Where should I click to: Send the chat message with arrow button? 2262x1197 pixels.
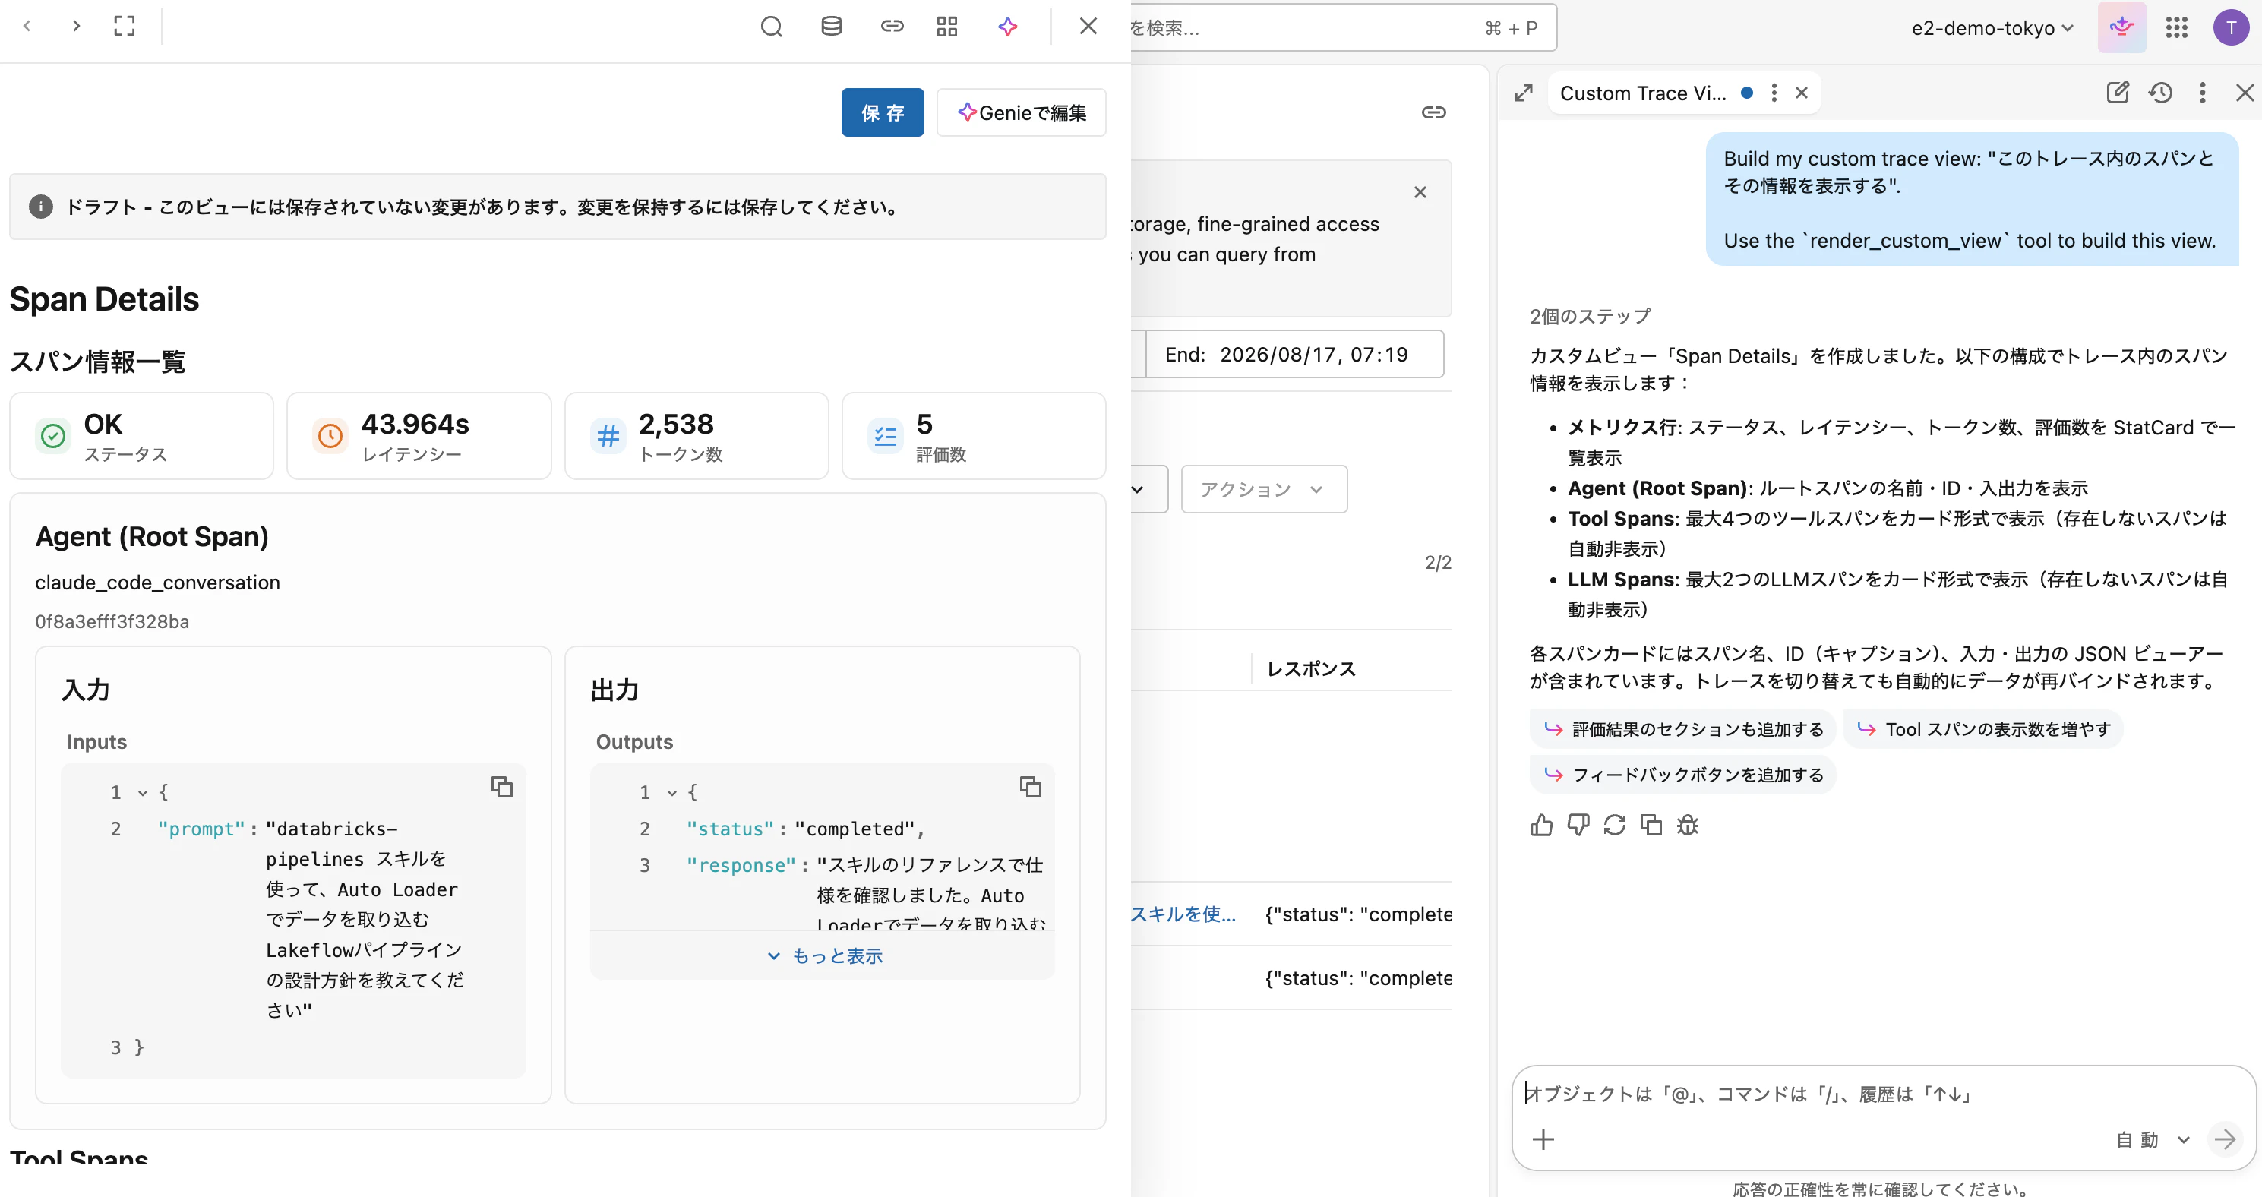pos(2223,1140)
